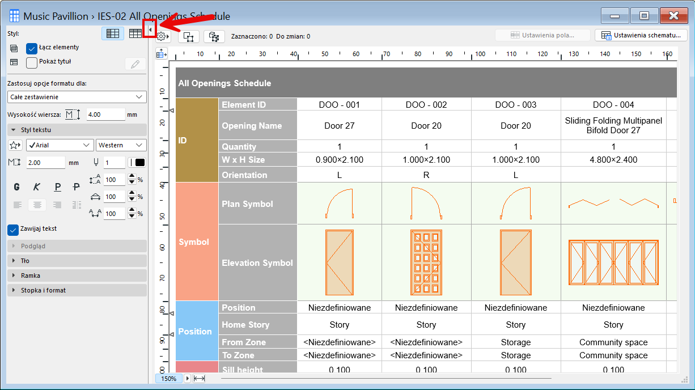Center-align text with the alignment icon
Viewport: 695px width, 390px height.
point(37,205)
